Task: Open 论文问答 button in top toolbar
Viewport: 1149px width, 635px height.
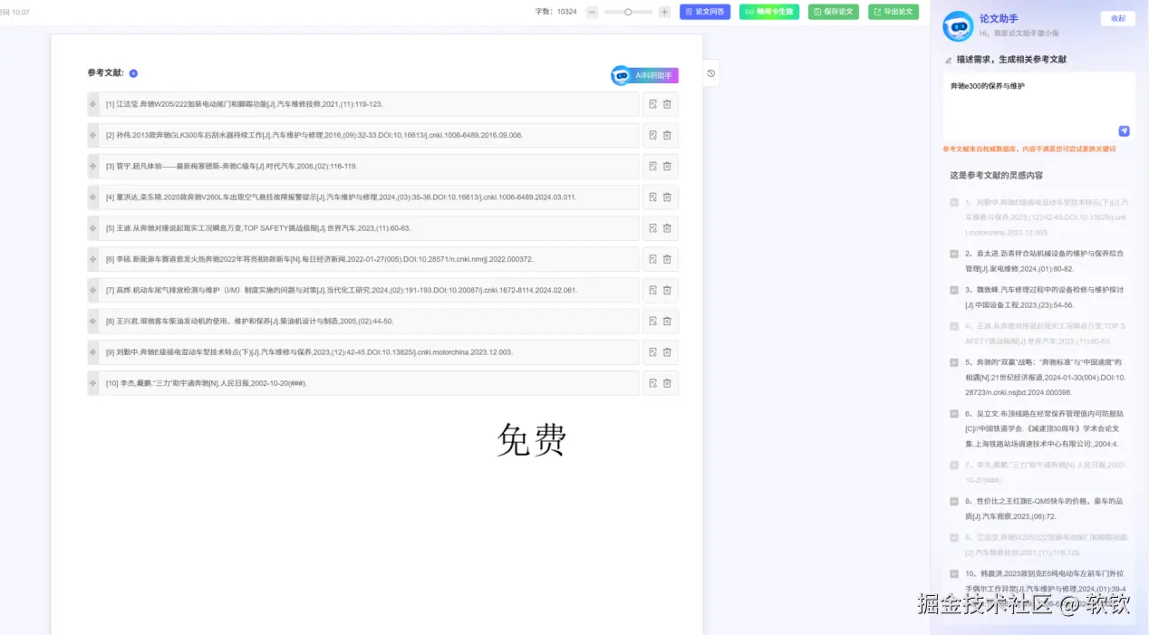Action: coord(704,12)
